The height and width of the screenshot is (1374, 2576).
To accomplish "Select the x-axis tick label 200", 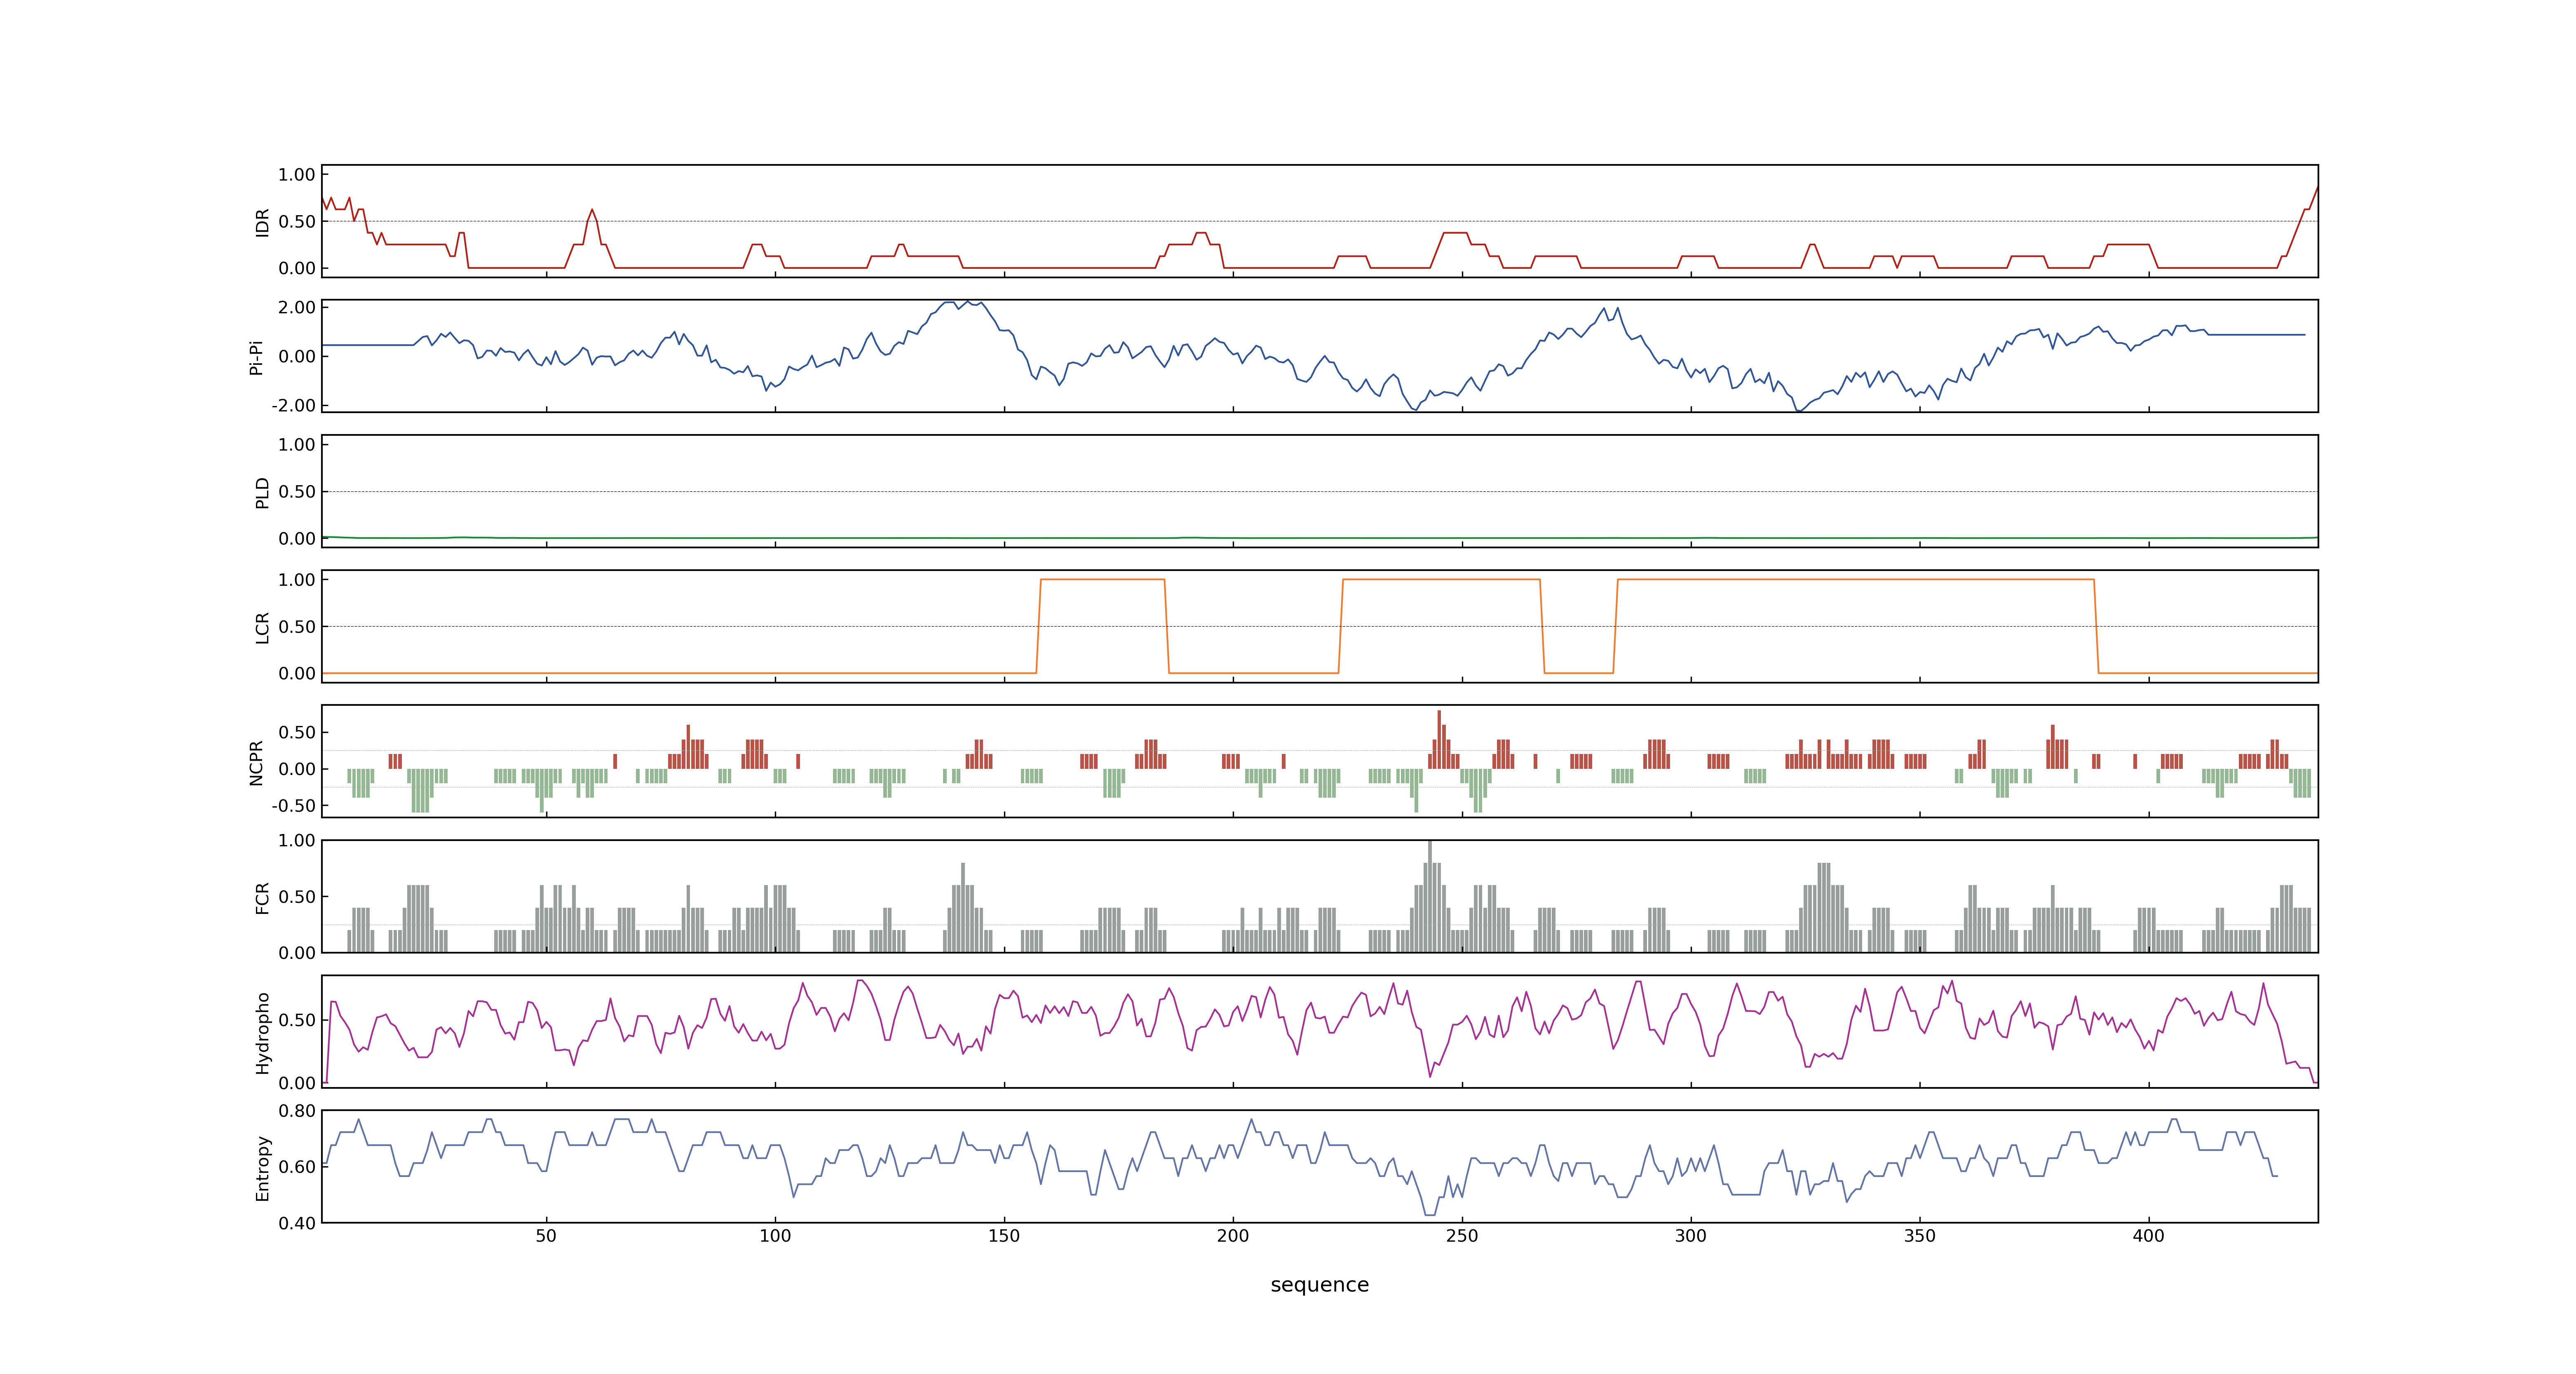I will 1233,1235.
